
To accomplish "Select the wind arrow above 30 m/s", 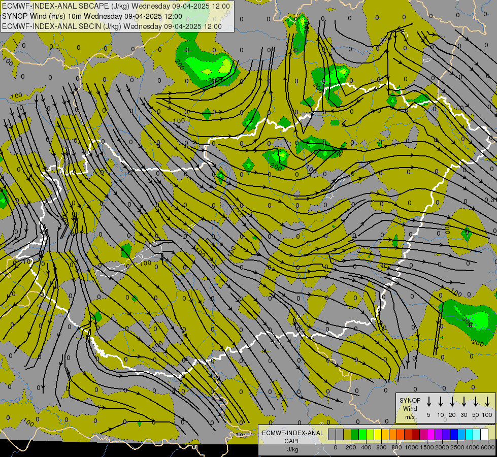I will click(463, 402).
